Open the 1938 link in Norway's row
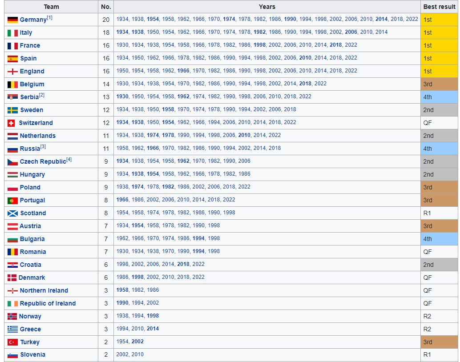 [122, 316]
